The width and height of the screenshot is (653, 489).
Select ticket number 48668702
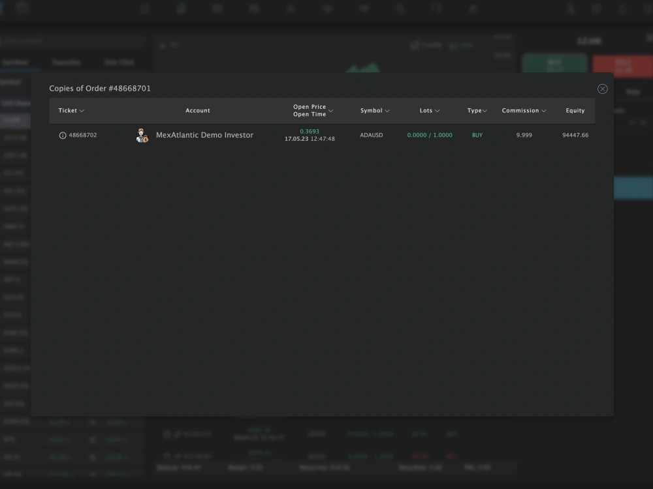tap(83, 135)
